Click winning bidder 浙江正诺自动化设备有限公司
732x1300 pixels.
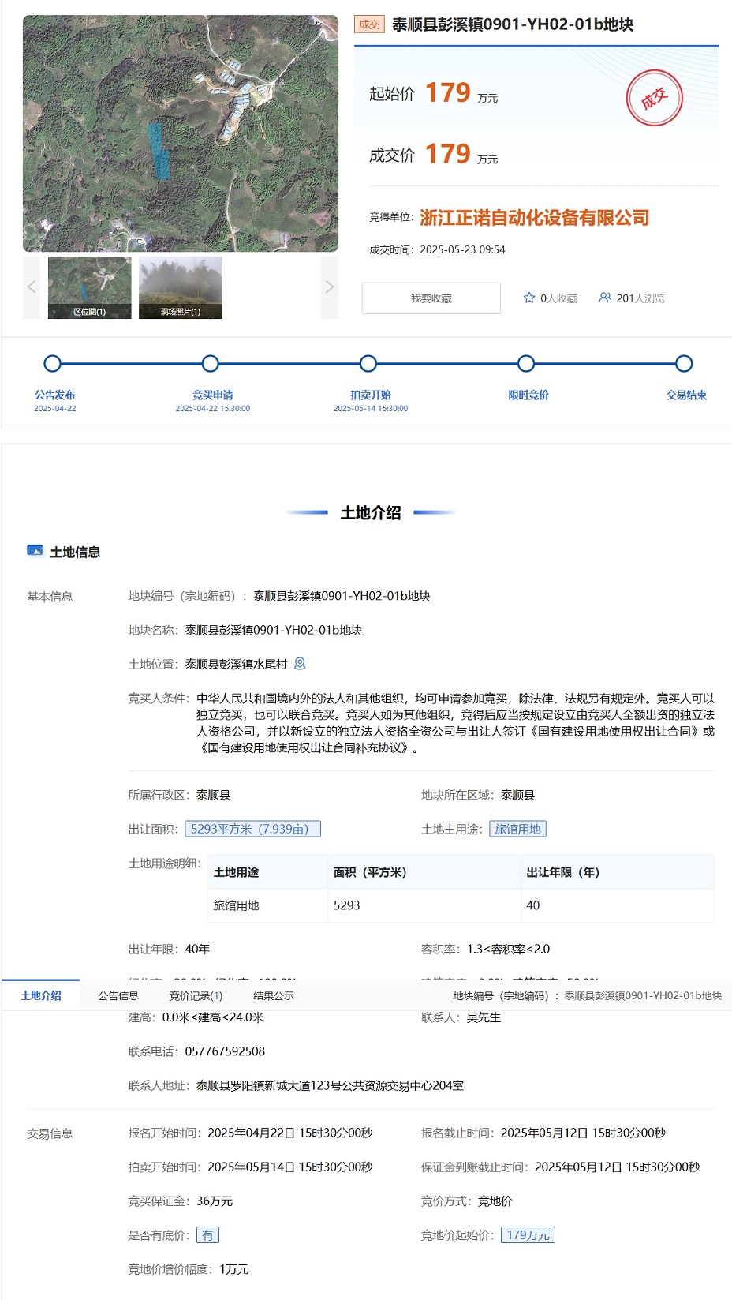[x=534, y=218]
